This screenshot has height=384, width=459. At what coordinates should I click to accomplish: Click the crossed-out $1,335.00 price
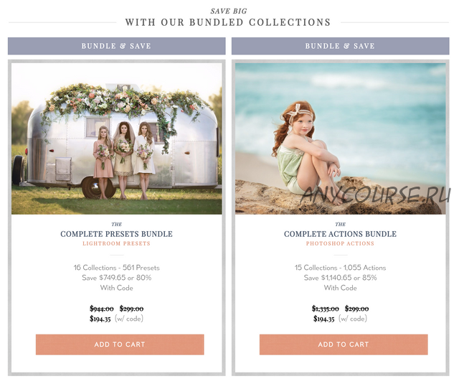[x=325, y=309]
